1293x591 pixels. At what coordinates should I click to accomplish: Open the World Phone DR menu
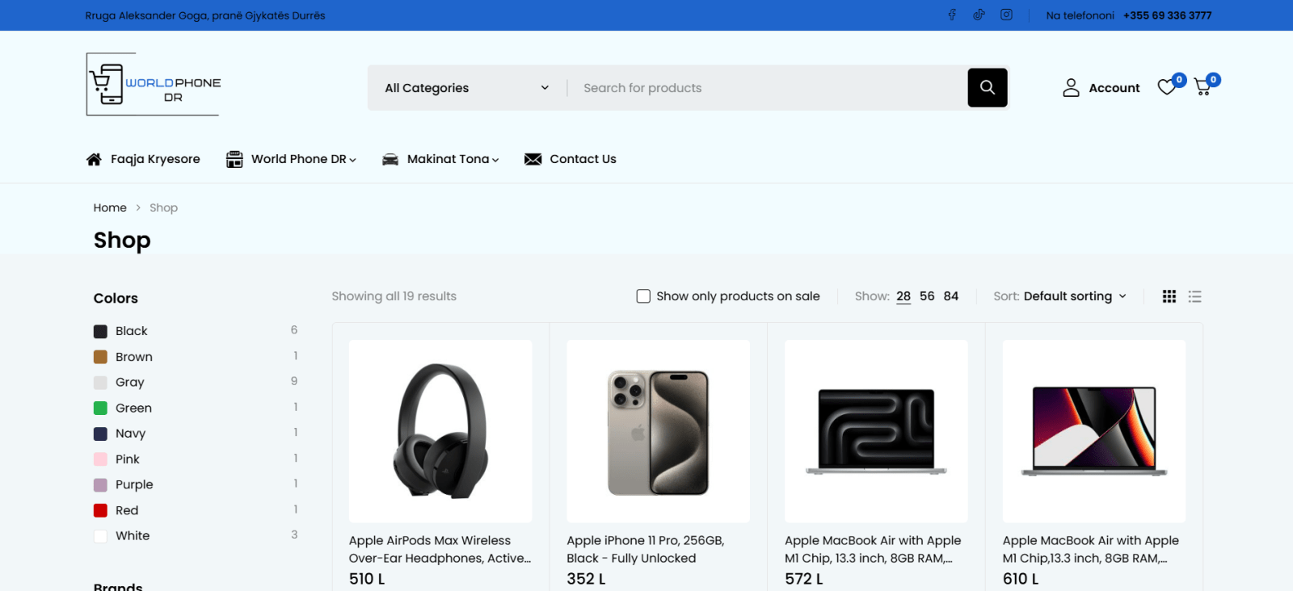click(x=302, y=159)
